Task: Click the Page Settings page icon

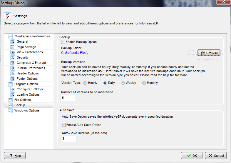Action: tap(13, 47)
